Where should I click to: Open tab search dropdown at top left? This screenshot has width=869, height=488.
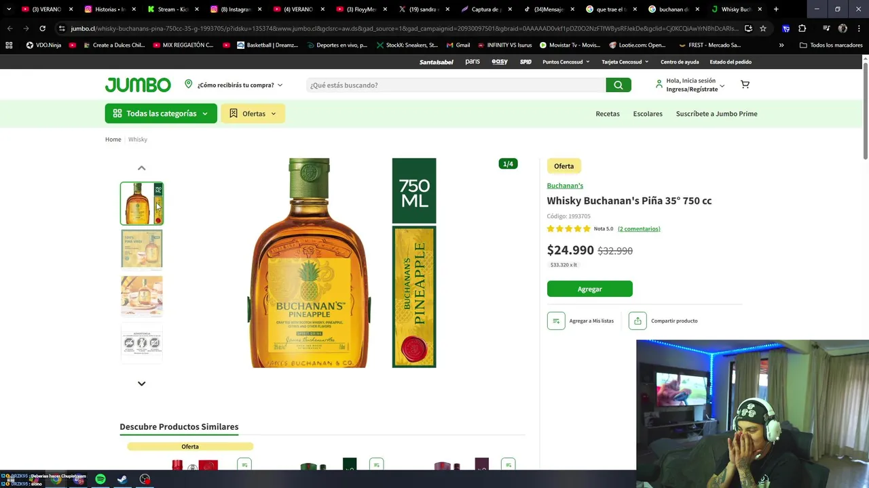[x=8, y=9]
